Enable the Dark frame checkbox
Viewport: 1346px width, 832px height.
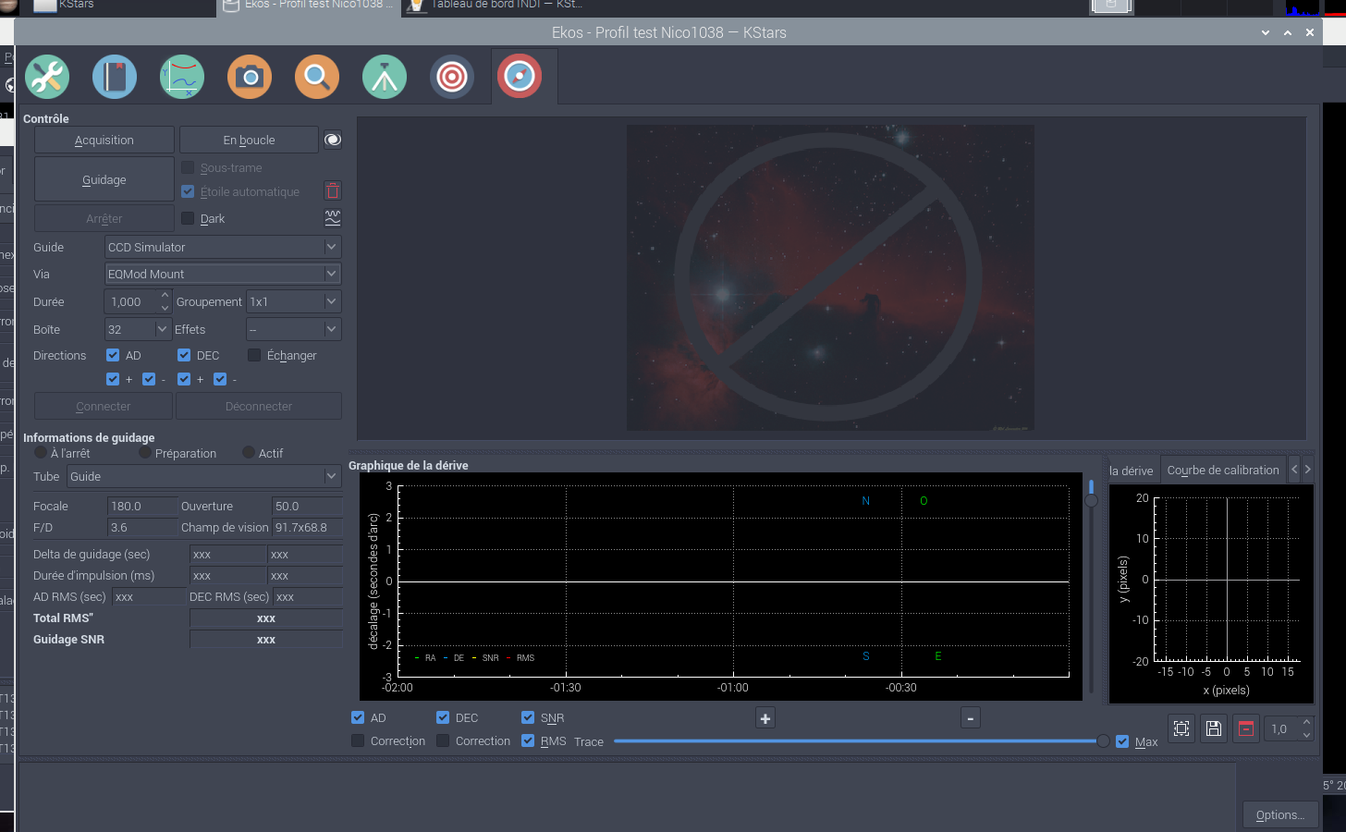pos(189,219)
